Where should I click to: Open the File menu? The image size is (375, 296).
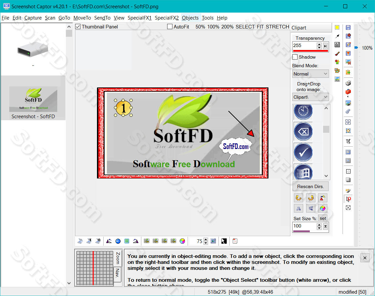tap(5, 18)
